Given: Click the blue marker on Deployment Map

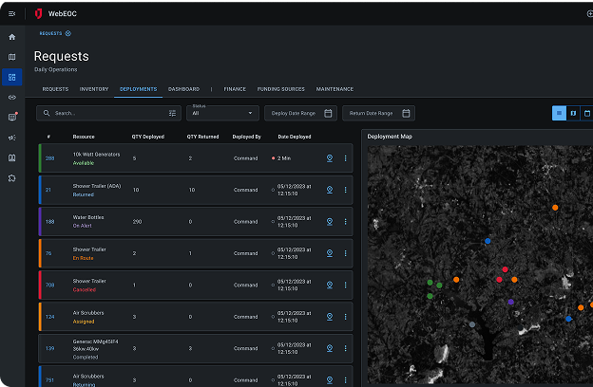Looking at the screenshot, I should click(x=488, y=241).
